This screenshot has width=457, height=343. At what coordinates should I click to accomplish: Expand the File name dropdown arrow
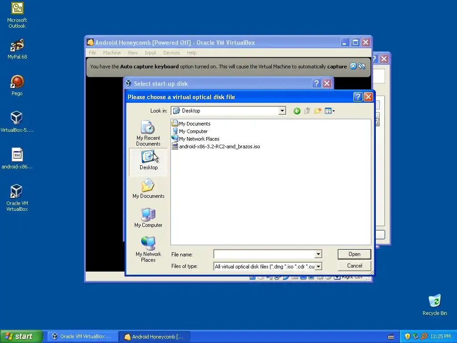tap(318, 254)
